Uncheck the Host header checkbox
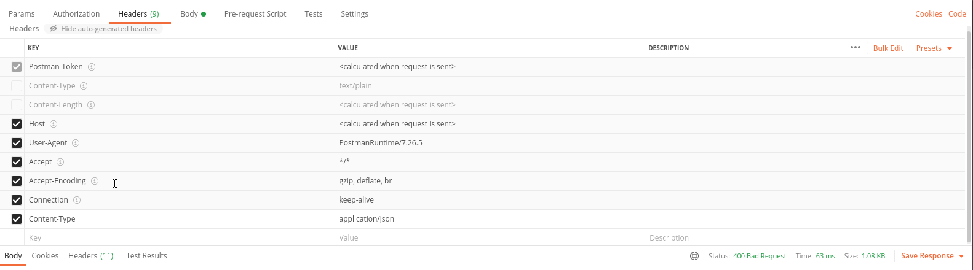The height and width of the screenshot is (270, 973). click(17, 124)
